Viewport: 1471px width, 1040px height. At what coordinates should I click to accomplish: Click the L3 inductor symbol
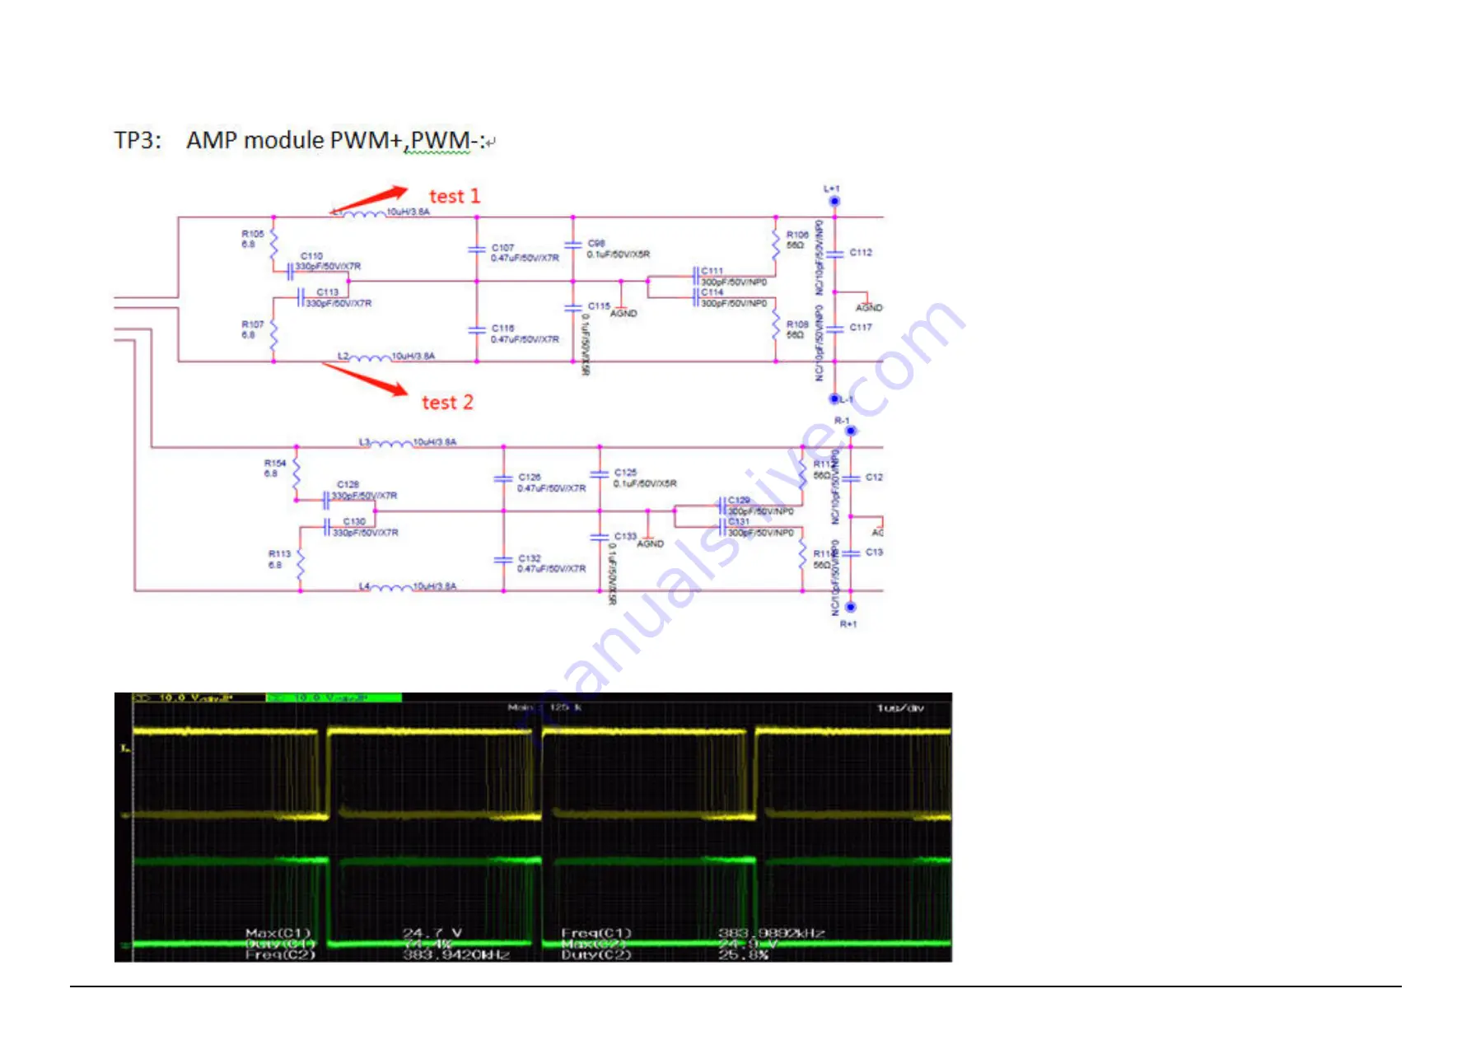coord(391,443)
